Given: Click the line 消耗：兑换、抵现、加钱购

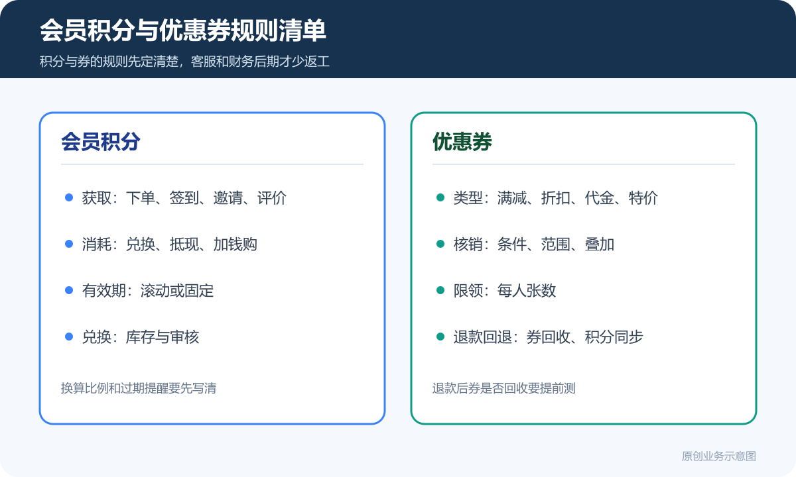Looking at the screenshot, I should click(x=170, y=244).
